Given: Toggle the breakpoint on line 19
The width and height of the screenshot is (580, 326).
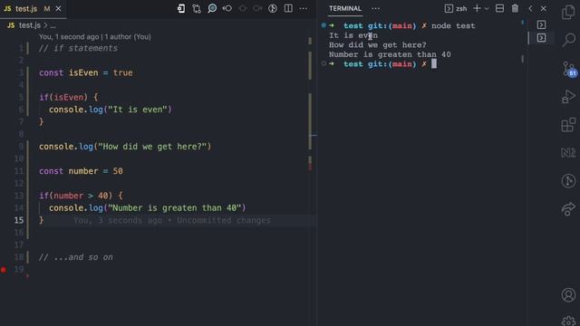Looking at the screenshot, I should coord(4,270).
